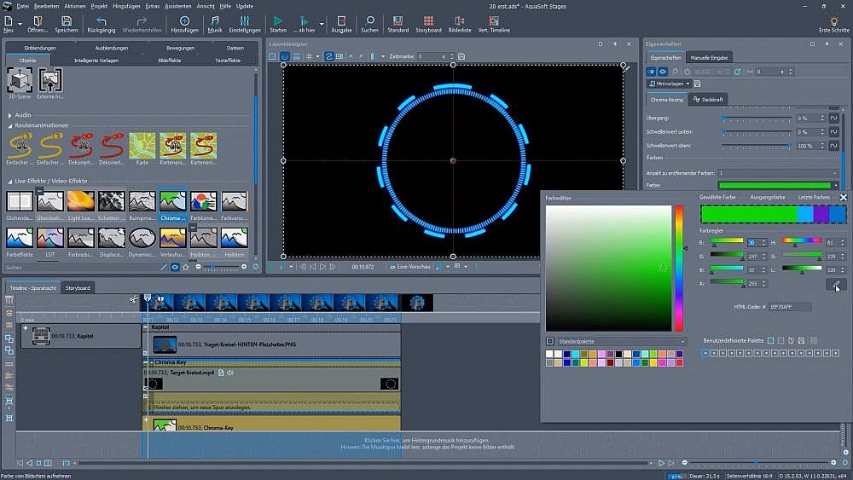Click the Letzte Farben label
This screenshot has height=480, width=853.
813,197
